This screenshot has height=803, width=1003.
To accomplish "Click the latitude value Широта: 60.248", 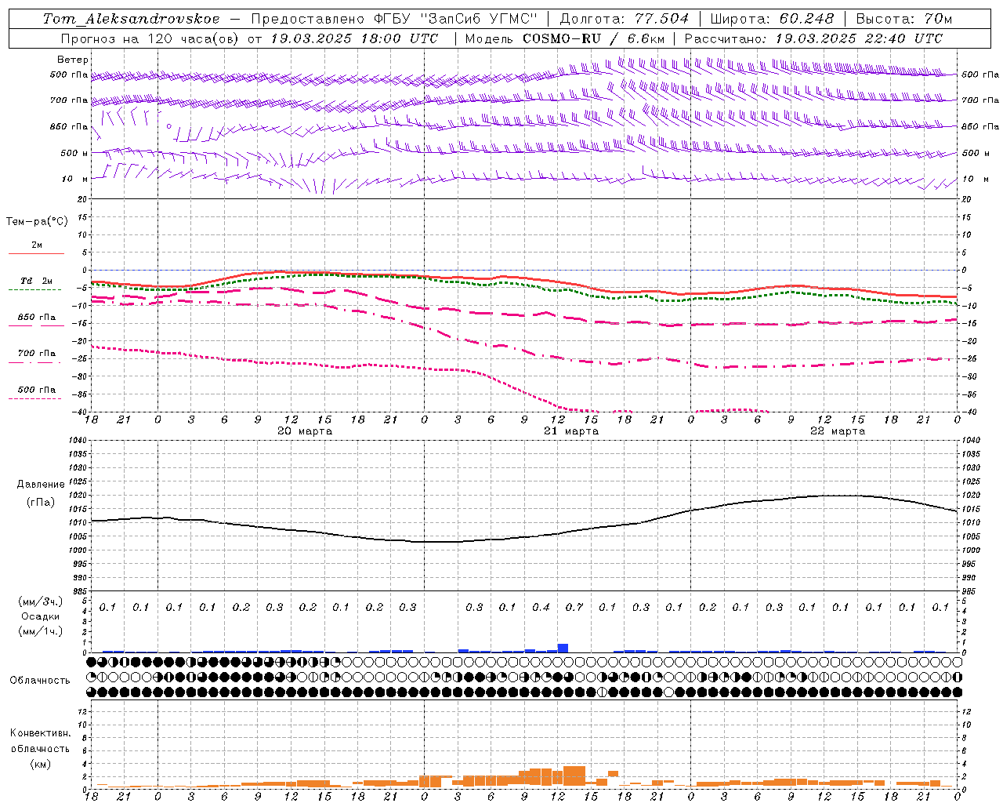I will click(x=773, y=19).
